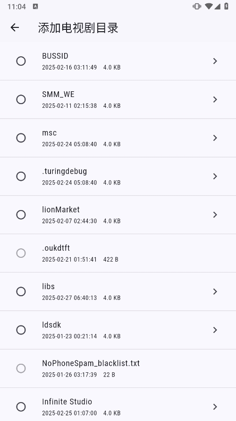Tap the keyboard indicator icon near clock

(35, 7)
